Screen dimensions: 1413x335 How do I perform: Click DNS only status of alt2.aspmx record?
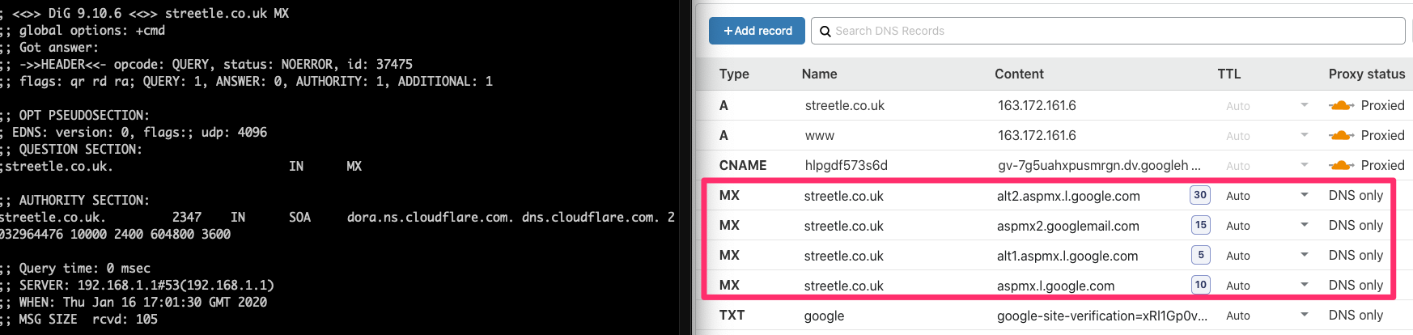(x=1356, y=195)
